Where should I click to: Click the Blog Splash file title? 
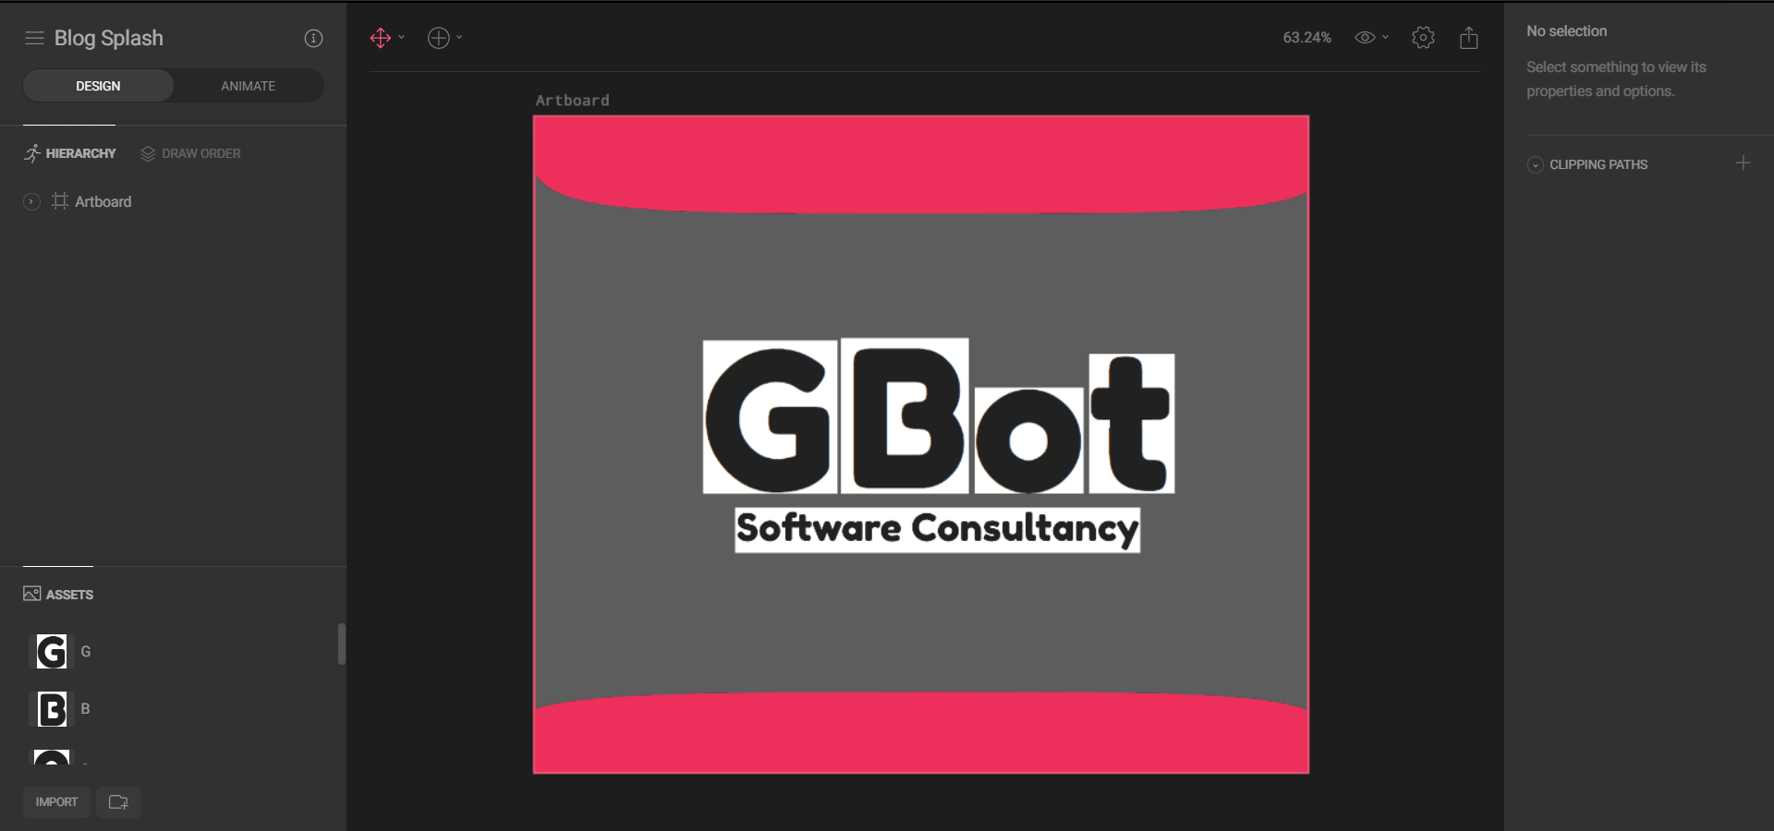109,38
